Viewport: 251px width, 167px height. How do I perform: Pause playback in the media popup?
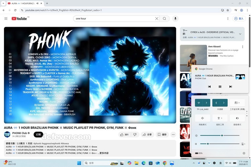(x=220, y=87)
